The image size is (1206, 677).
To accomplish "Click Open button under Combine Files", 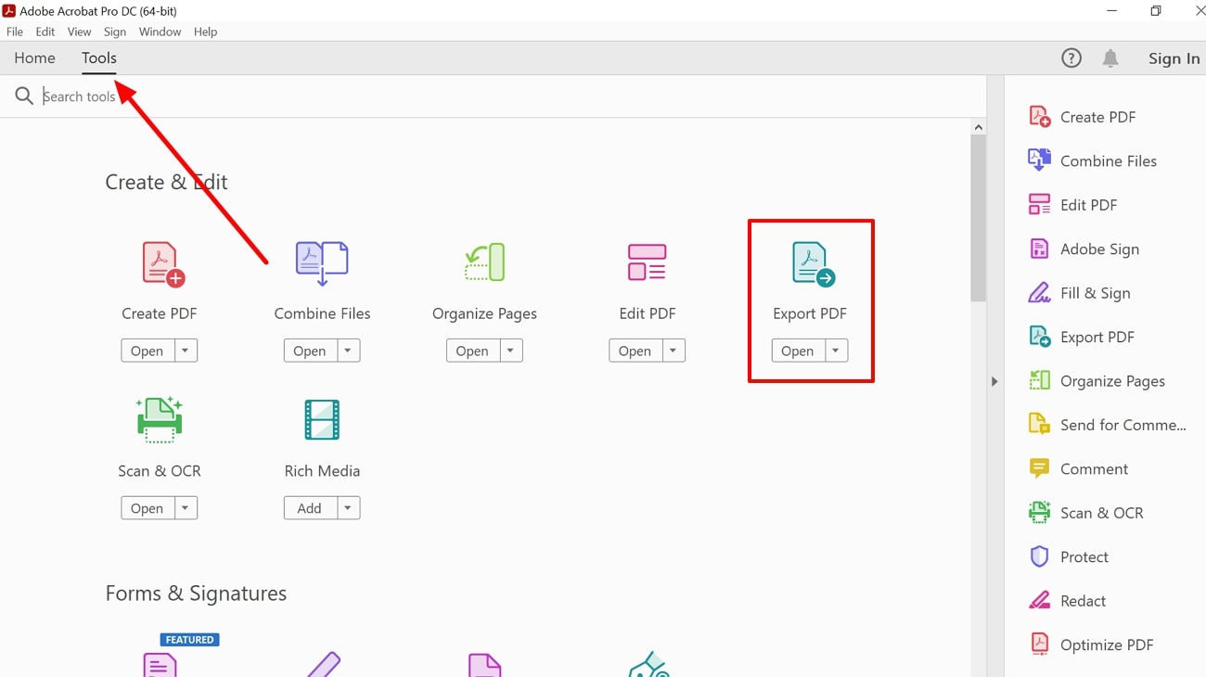I will coord(310,351).
